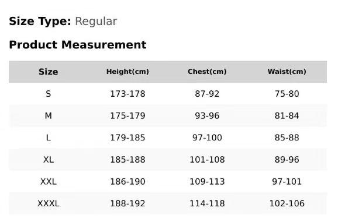Click the 186-190 height cell
This screenshot has width=338, height=222.
coord(127,182)
